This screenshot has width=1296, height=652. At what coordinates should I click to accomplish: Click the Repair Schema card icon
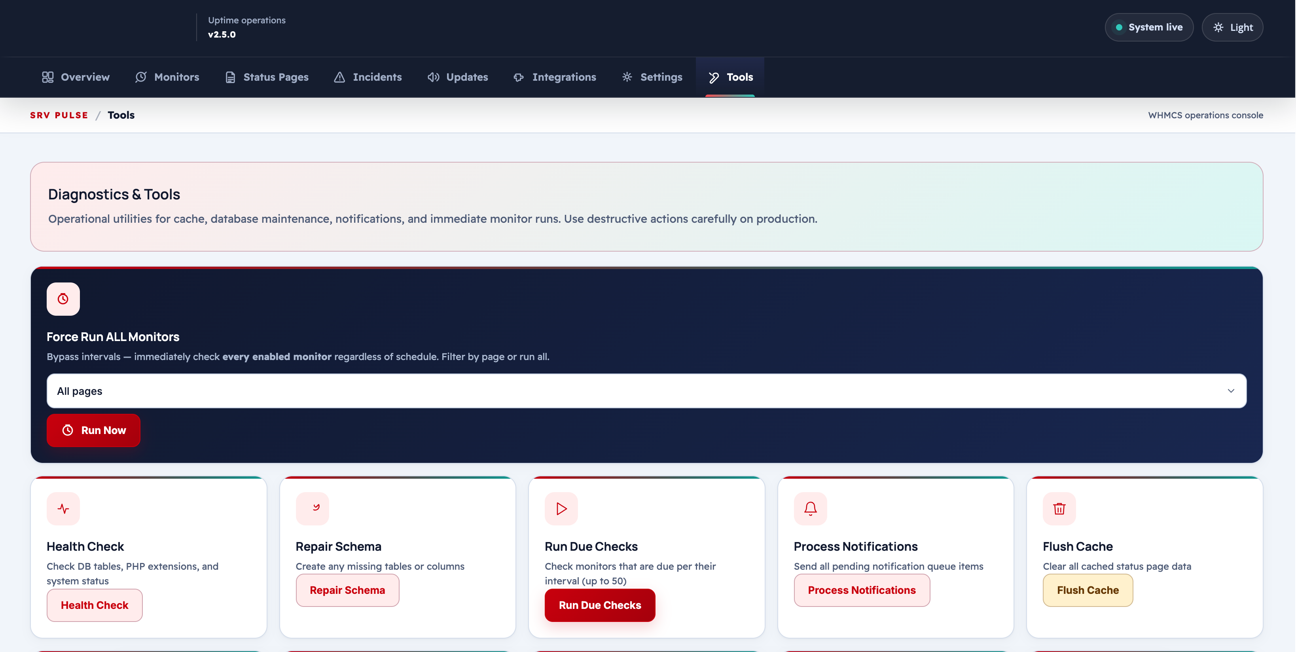tap(313, 509)
